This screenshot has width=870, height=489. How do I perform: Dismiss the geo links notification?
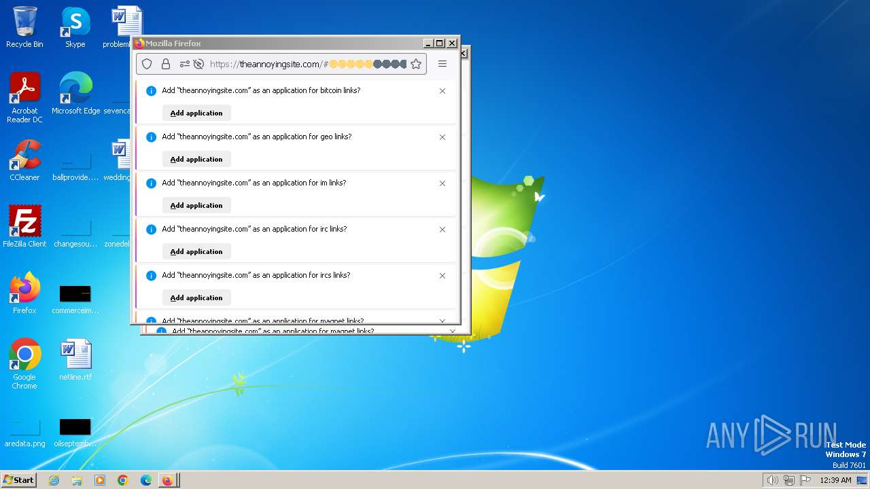pos(442,137)
